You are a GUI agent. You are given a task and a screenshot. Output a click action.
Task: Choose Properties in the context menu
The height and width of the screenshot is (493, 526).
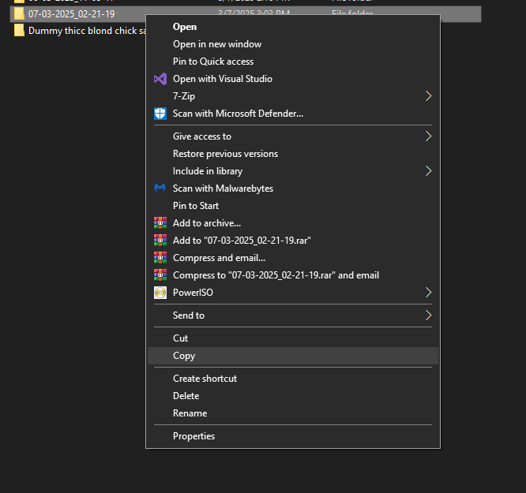point(193,436)
